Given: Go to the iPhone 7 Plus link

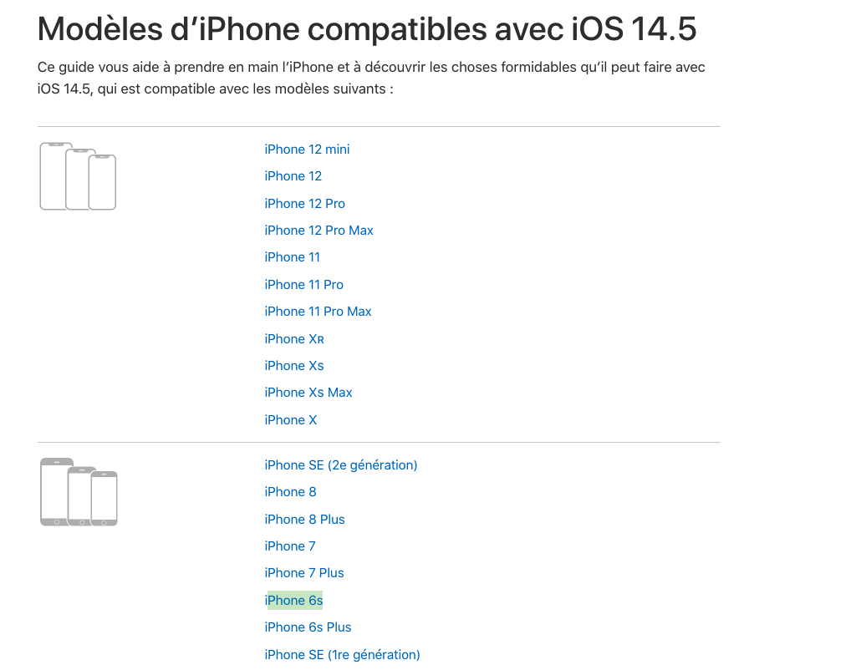Looking at the screenshot, I should click(304, 573).
